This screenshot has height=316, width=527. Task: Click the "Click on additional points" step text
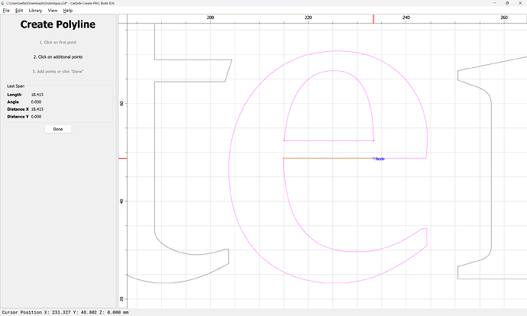click(x=58, y=56)
